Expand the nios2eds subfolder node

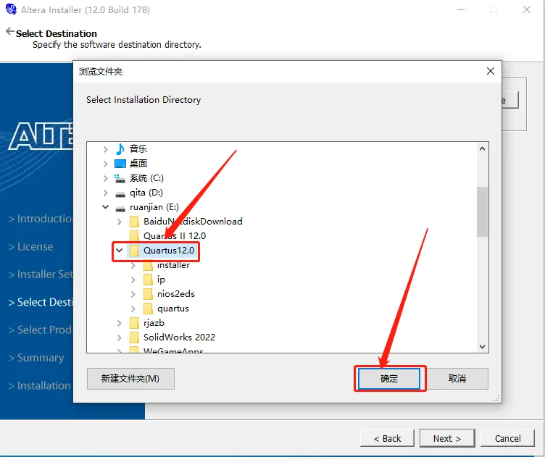(133, 294)
